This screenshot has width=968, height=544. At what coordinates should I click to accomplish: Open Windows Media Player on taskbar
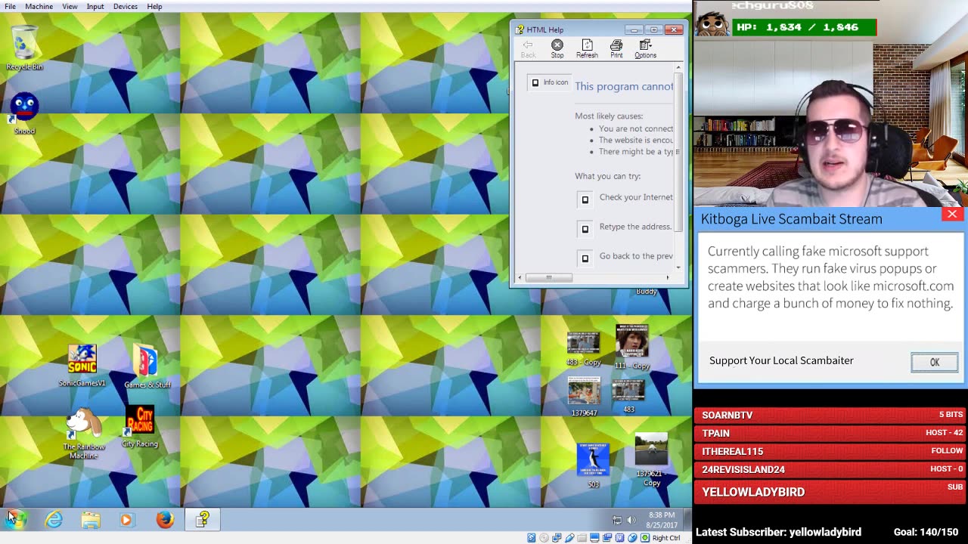coord(126,519)
